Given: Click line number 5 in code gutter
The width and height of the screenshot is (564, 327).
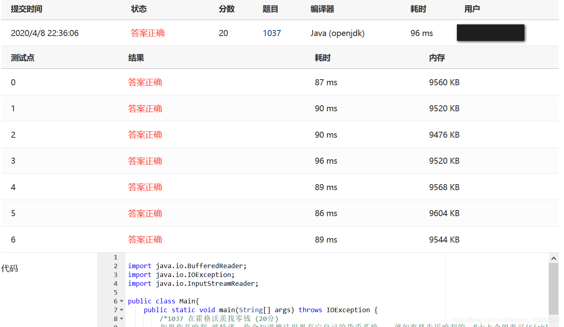Looking at the screenshot, I should click(116, 292).
